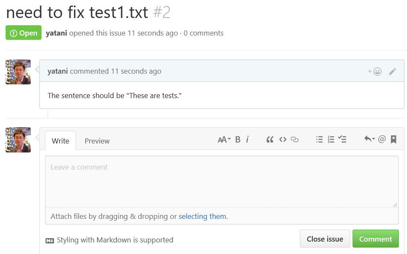Insert a numbered list
Viewport: 407px width, 254px height.
[x=331, y=140]
